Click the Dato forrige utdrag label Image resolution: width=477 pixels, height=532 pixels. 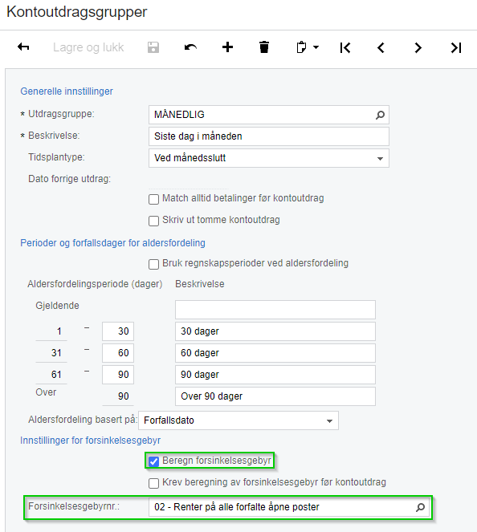tap(70, 179)
